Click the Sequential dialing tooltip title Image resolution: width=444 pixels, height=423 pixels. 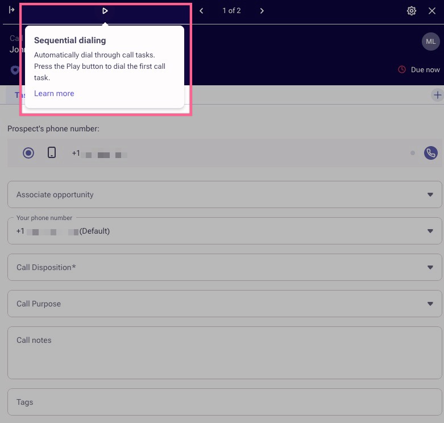click(70, 40)
